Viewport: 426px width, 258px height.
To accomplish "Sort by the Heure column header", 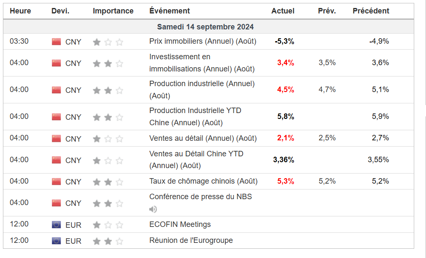I will coord(20,11).
